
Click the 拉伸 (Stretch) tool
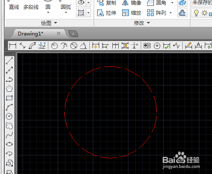point(107,13)
